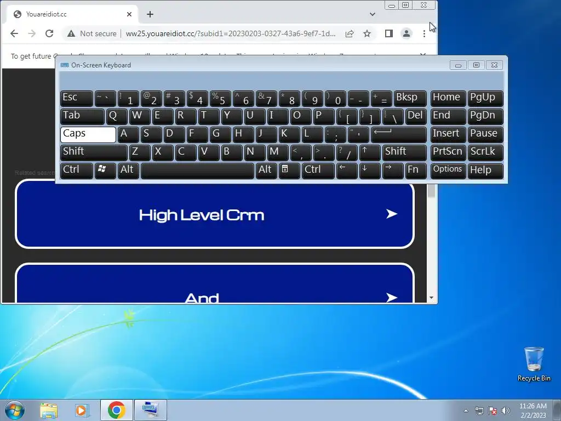Viewport: 561px width, 421px height.
Task: Click the right arrow key
Action: (x=393, y=171)
